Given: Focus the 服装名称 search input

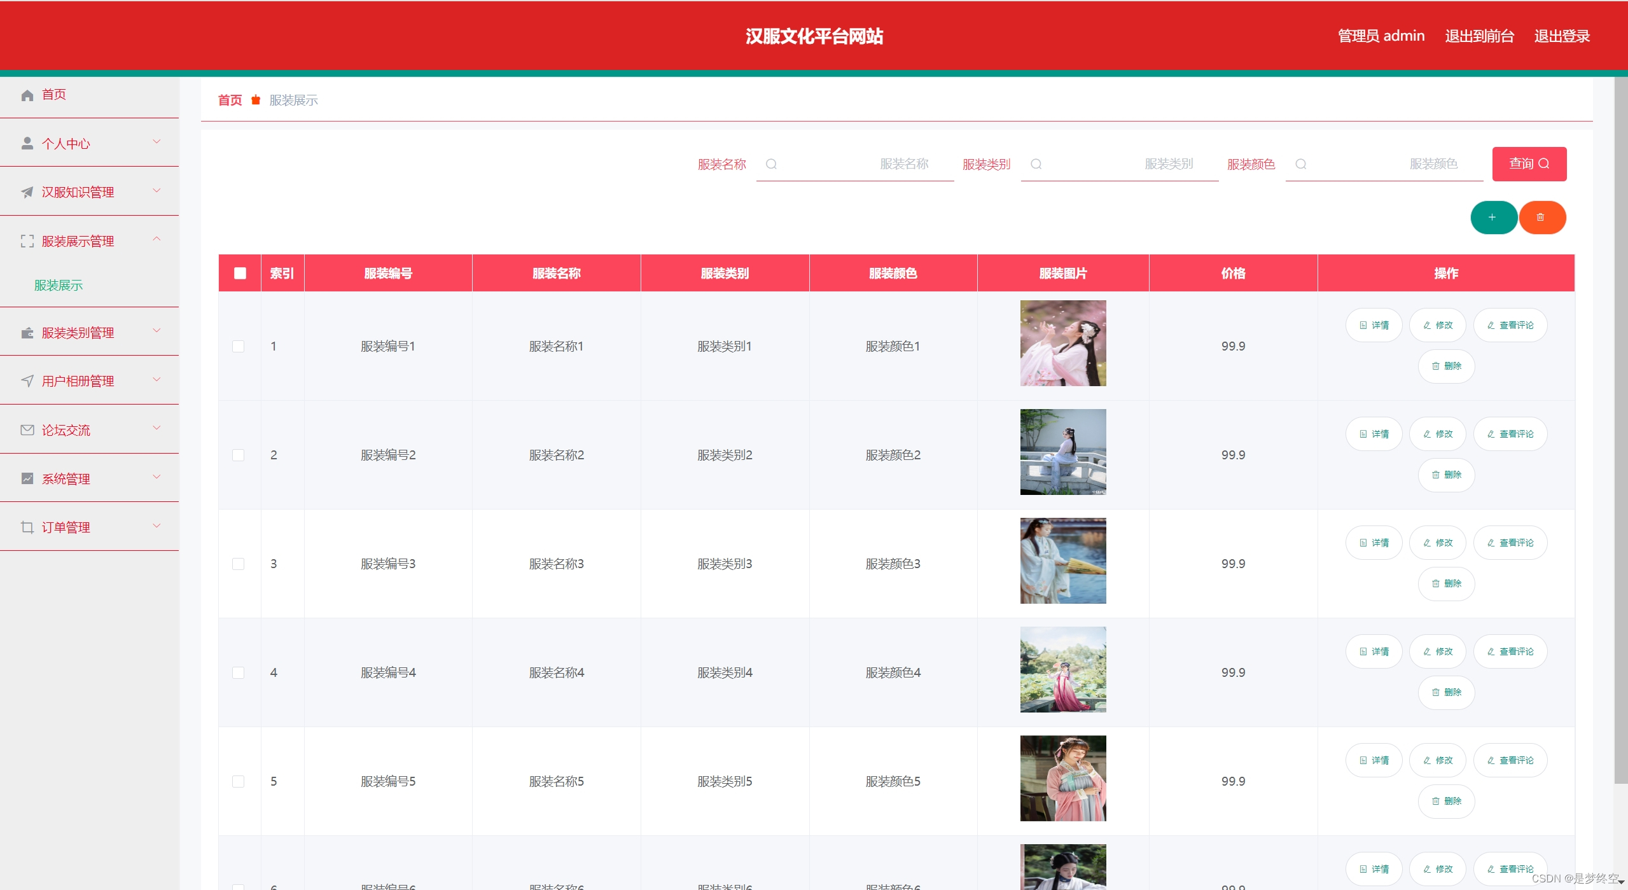Looking at the screenshot, I should (x=855, y=164).
